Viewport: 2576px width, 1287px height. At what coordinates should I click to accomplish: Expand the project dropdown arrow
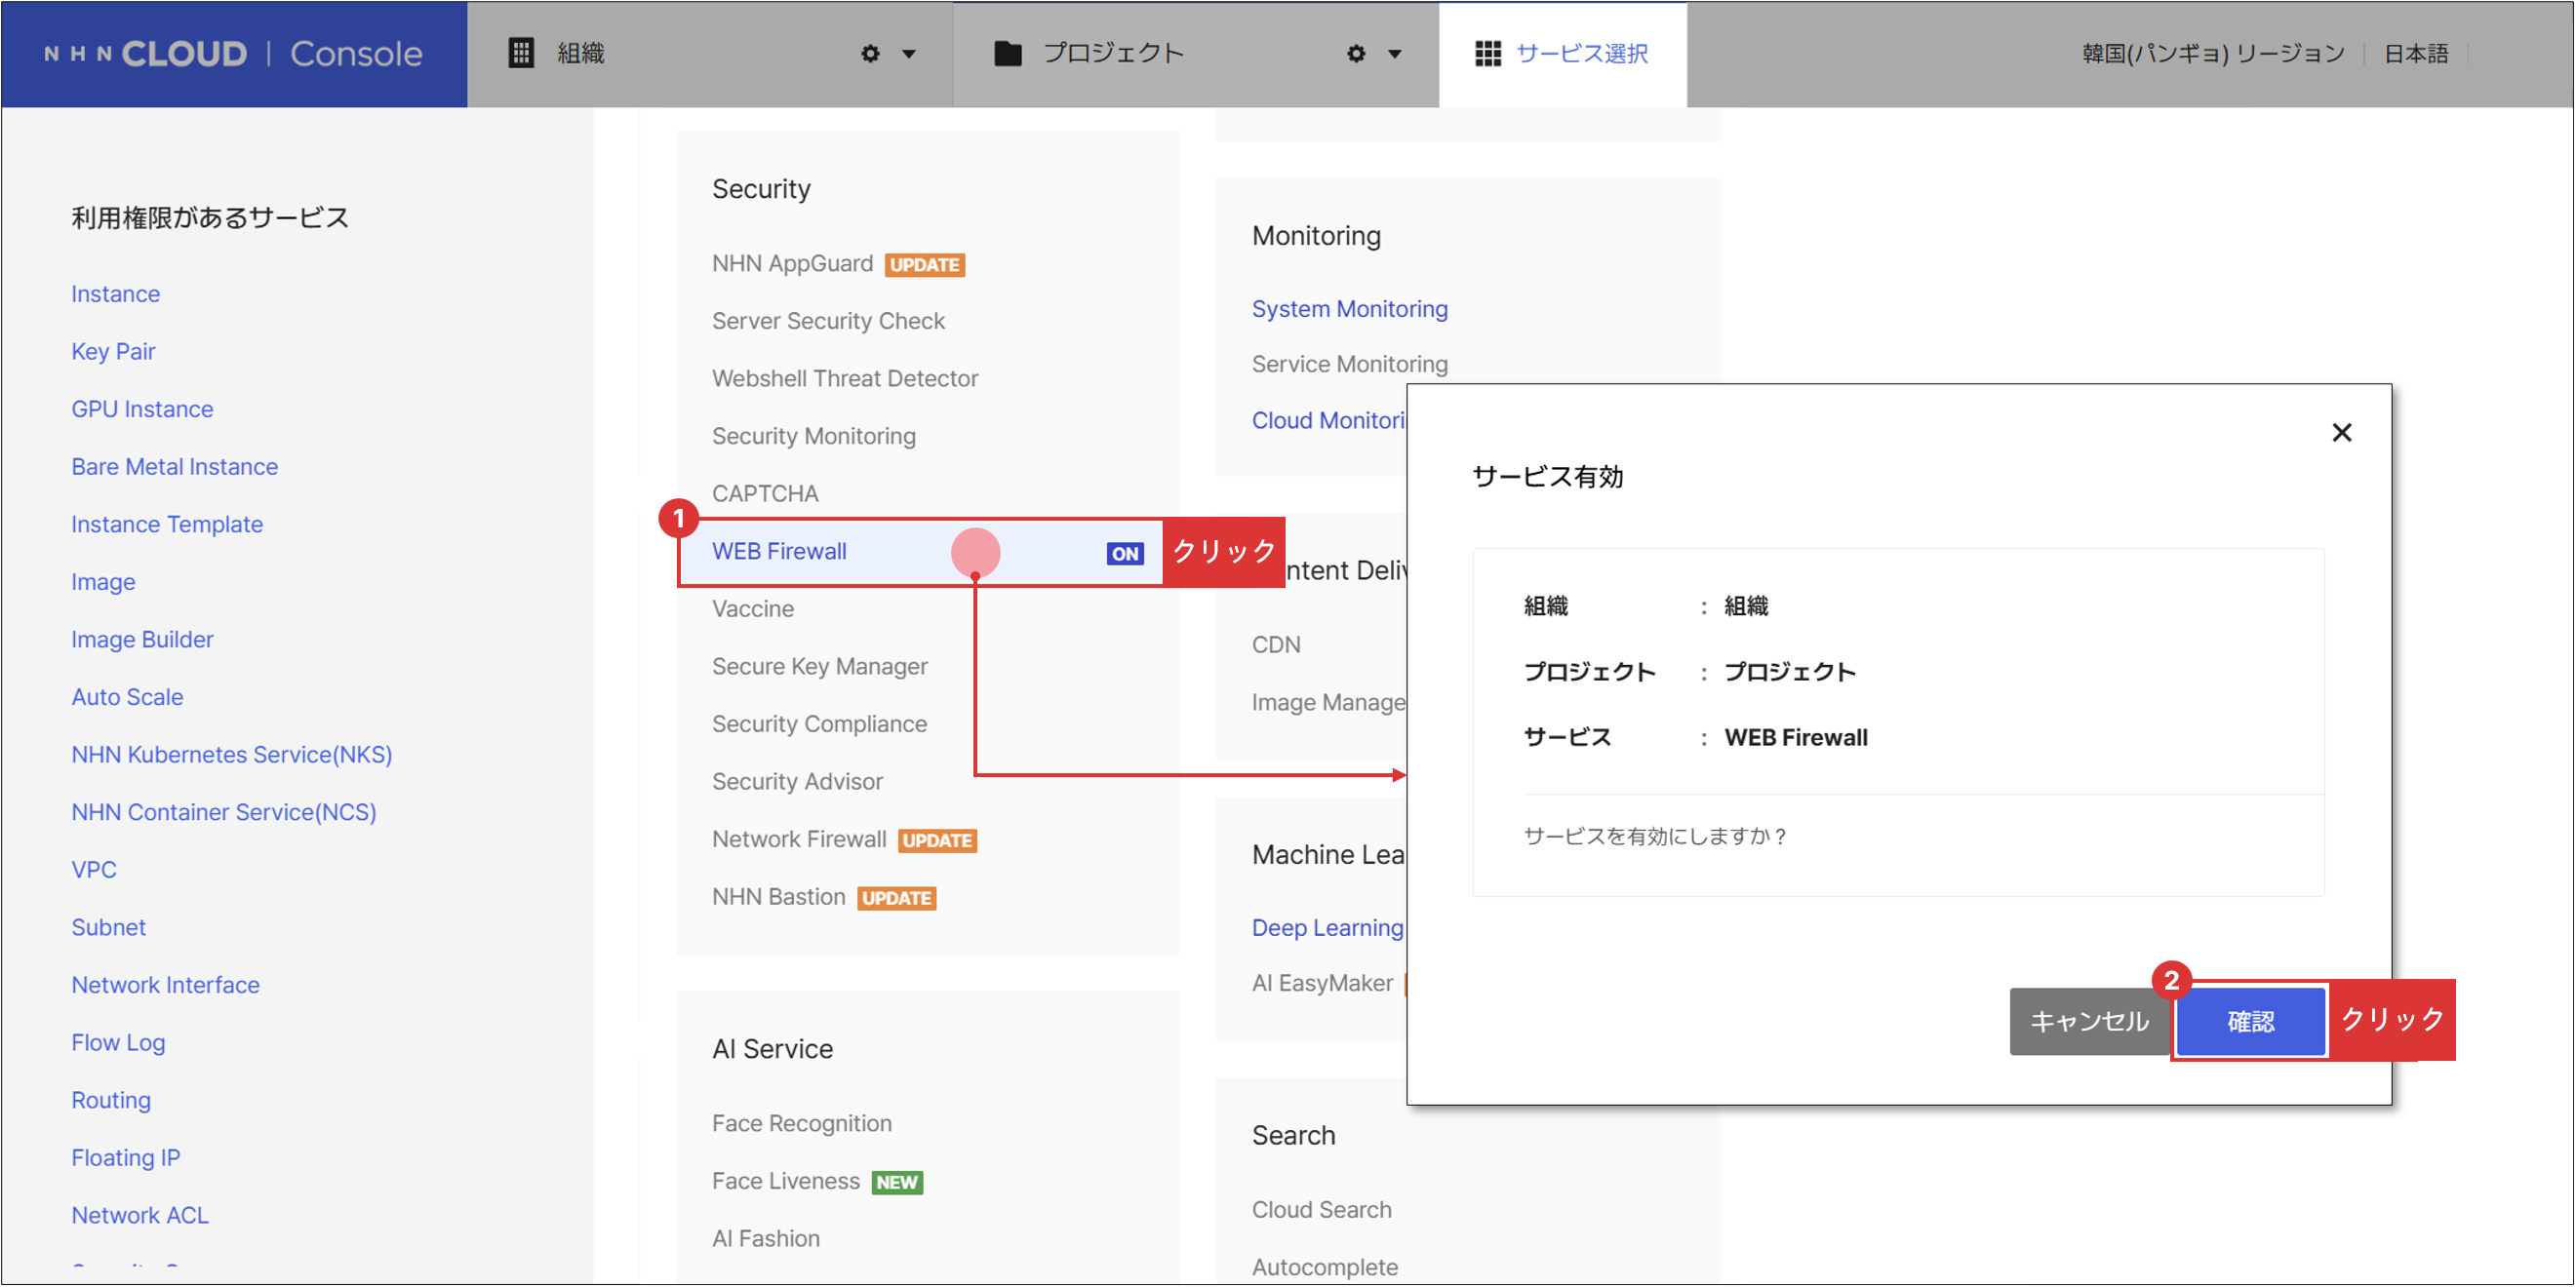tap(1395, 54)
